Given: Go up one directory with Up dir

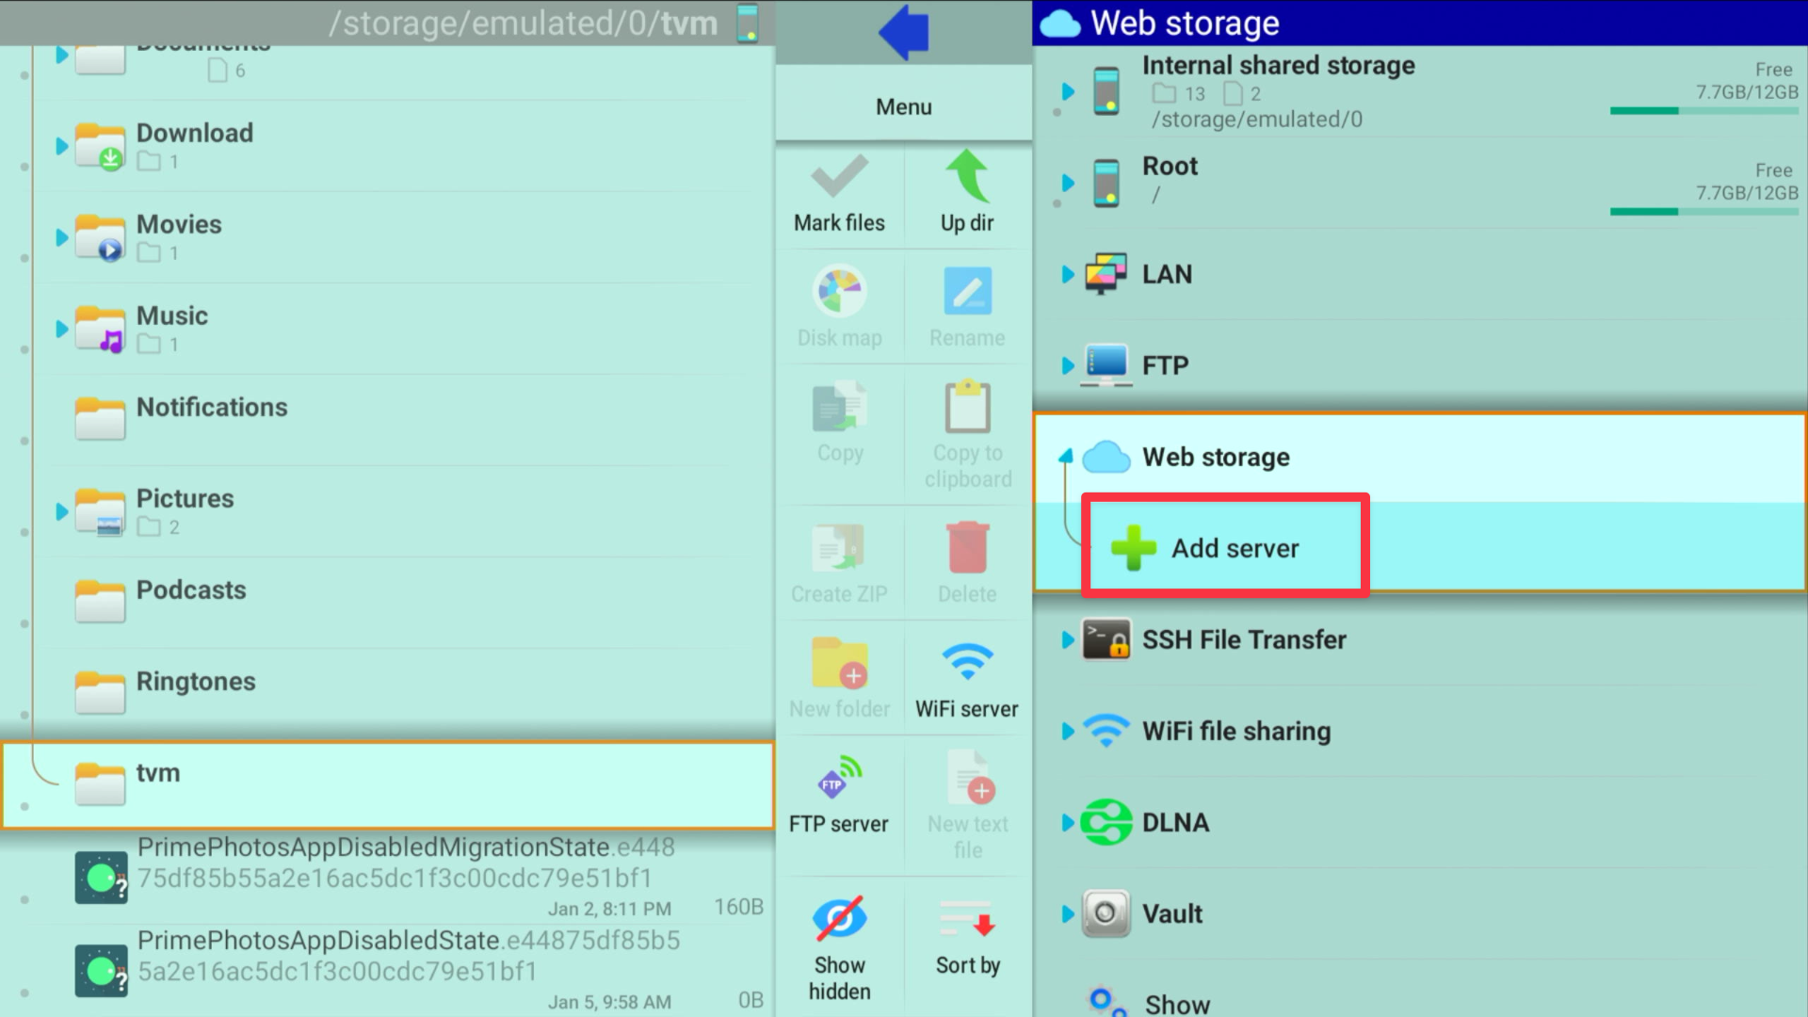Looking at the screenshot, I should 967,193.
